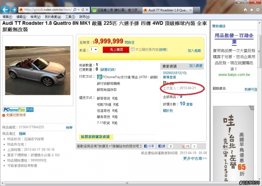Open the 關於我 link
Screen dimensions: 262x186
(x=168, y=111)
